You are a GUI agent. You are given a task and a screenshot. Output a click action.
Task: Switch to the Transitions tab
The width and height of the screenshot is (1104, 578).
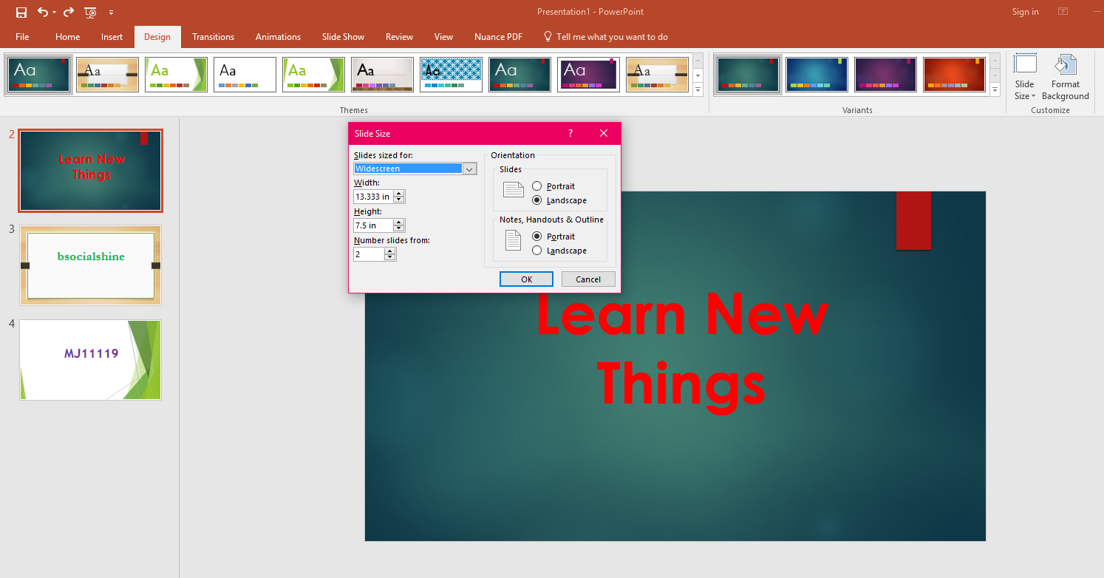click(213, 36)
